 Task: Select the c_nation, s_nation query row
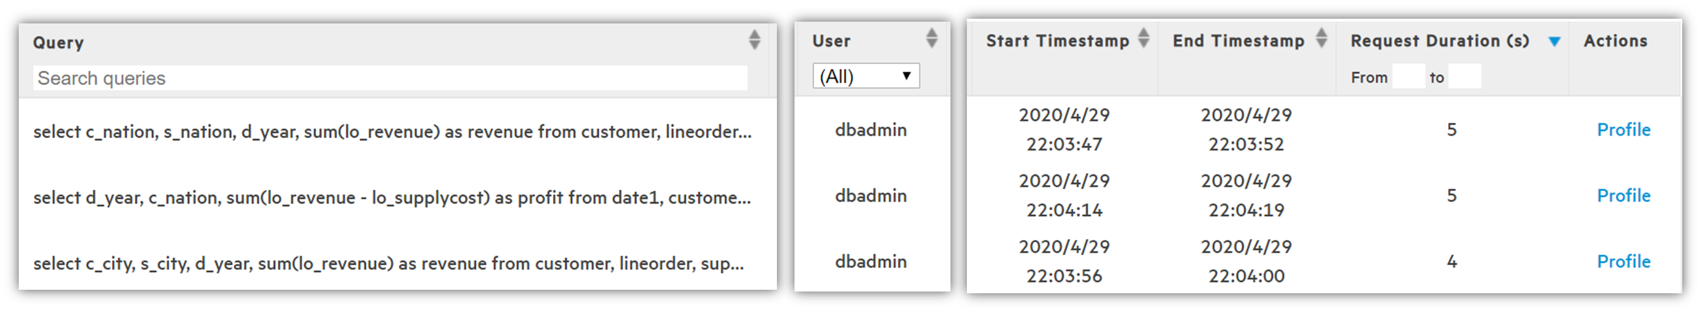pyautogui.click(x=392, y=132)
